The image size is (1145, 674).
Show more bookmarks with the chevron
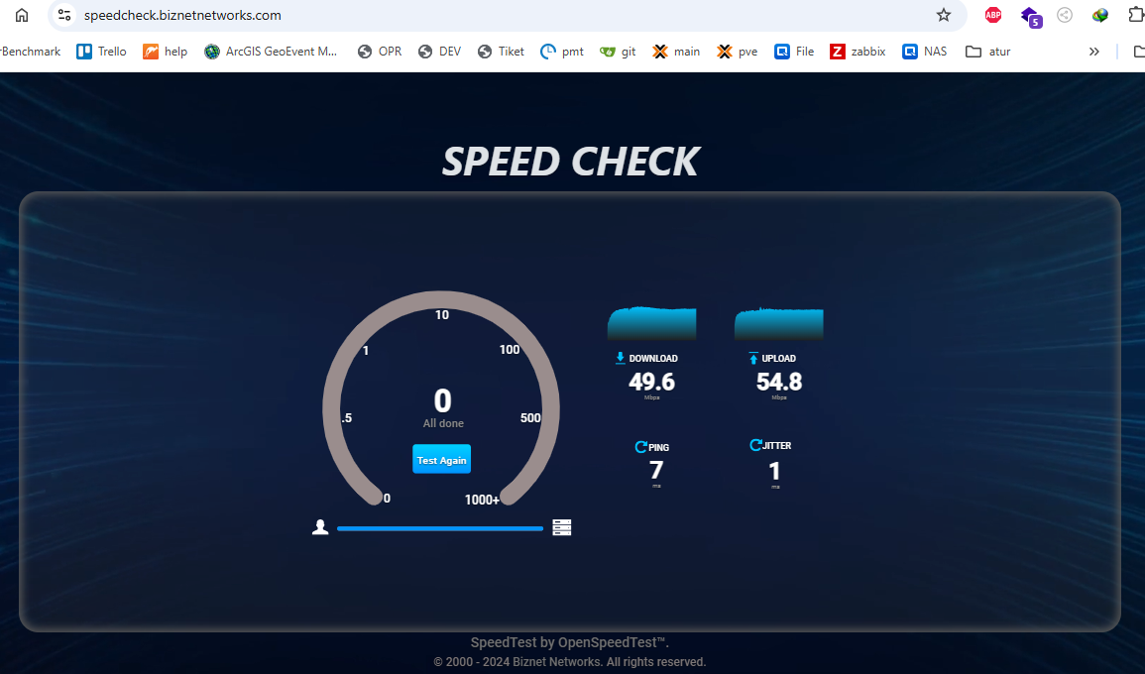click(x=1093, y=52)
